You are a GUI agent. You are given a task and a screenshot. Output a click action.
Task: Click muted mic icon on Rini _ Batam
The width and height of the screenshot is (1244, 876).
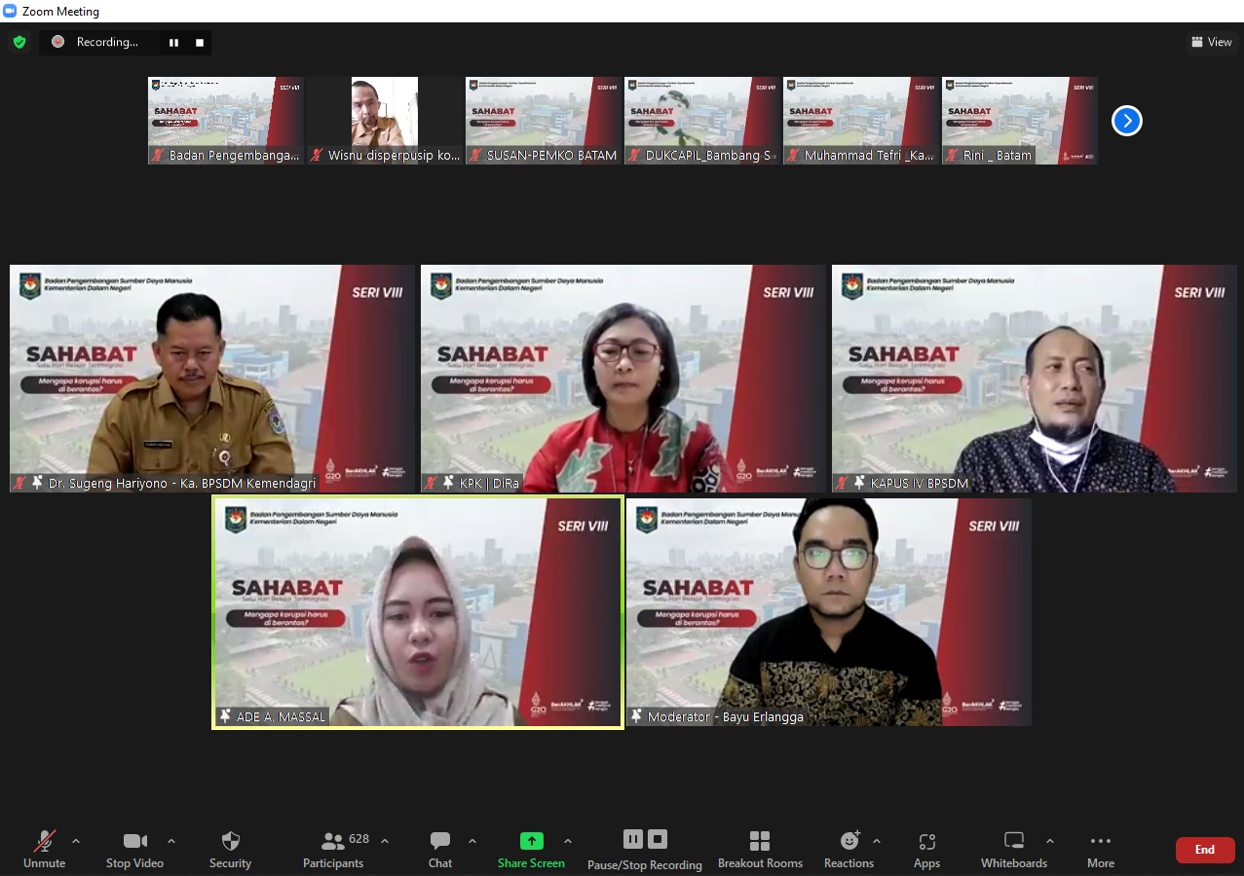point(953,155)
